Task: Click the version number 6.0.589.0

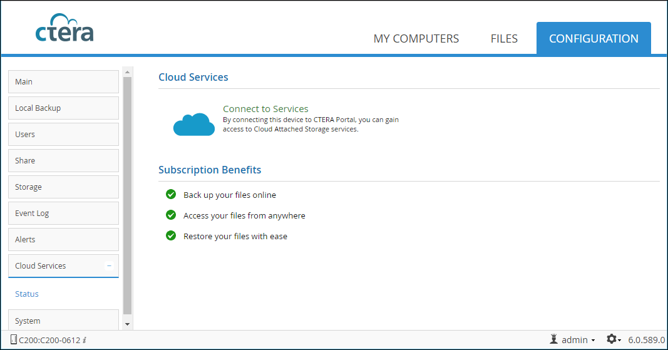Action: [646, 340]
